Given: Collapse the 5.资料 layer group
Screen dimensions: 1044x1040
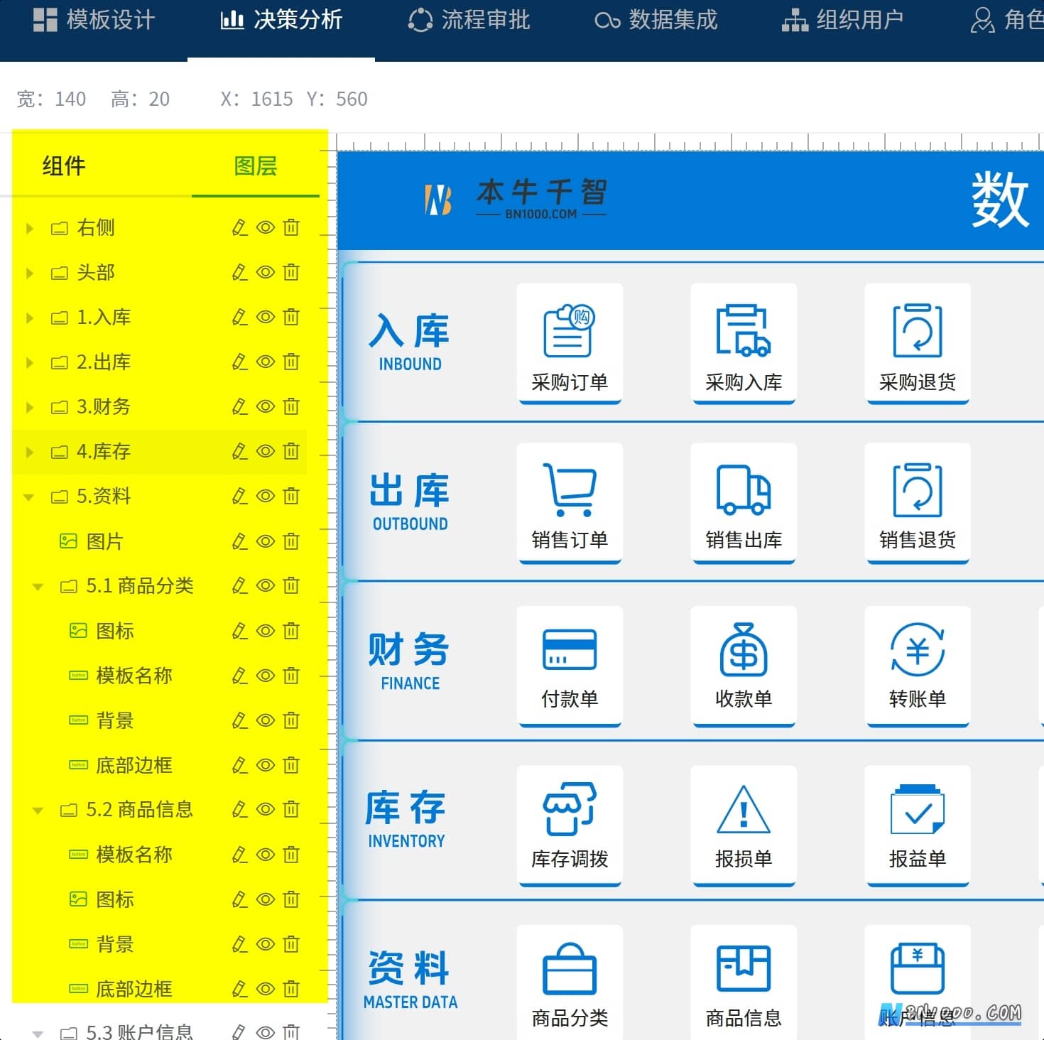Looking at the screenshot, I should 29,497.
